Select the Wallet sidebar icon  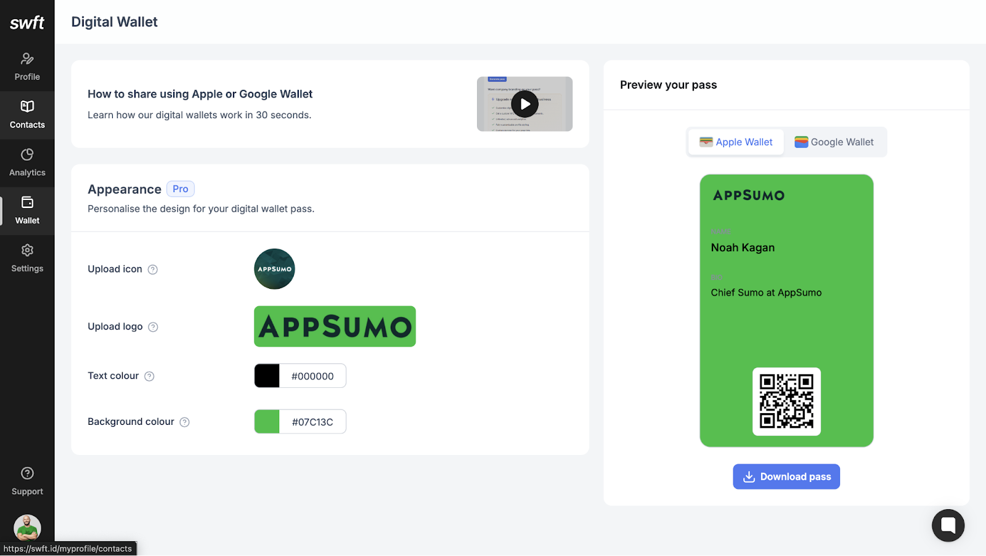tap(27, 209)
